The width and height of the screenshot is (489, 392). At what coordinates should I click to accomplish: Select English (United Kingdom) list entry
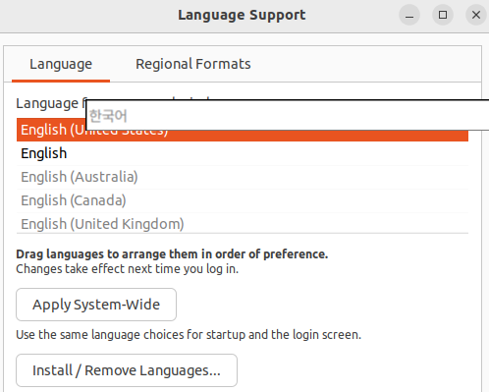click(243, 223)
